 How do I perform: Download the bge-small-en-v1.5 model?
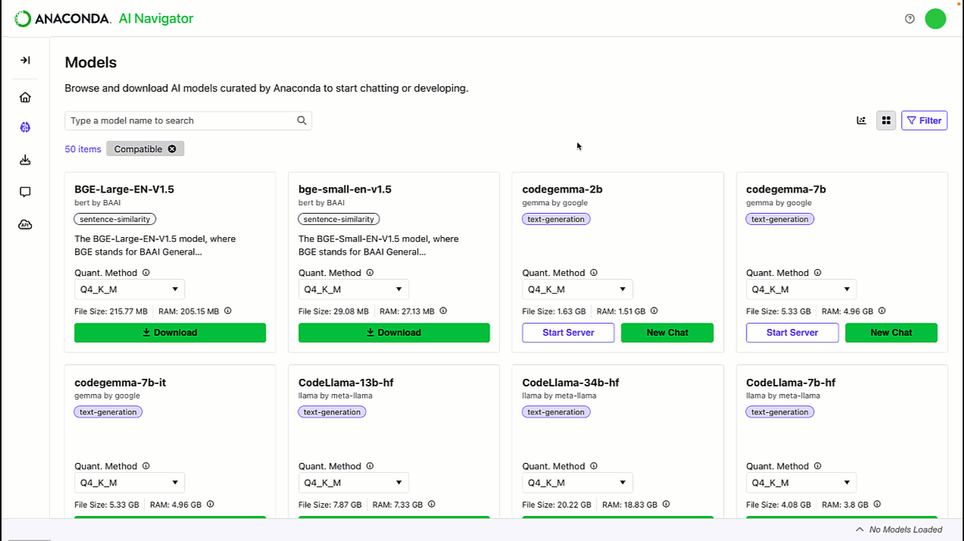pyautogui.click(x=394, y=333)
